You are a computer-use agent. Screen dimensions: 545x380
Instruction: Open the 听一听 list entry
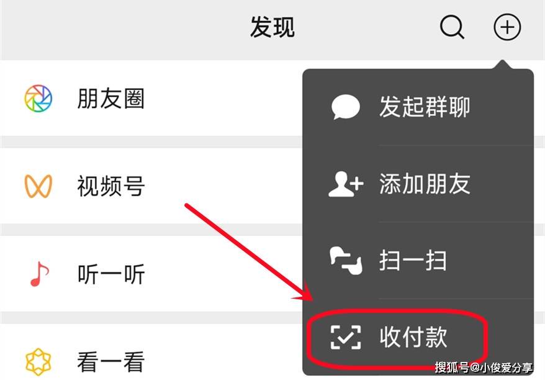[x=151, y=274]
